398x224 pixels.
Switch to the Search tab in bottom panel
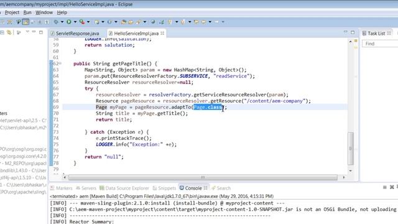click(221, 188)
